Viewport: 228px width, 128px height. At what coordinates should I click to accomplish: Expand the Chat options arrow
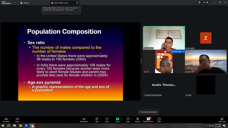point(101,119)
